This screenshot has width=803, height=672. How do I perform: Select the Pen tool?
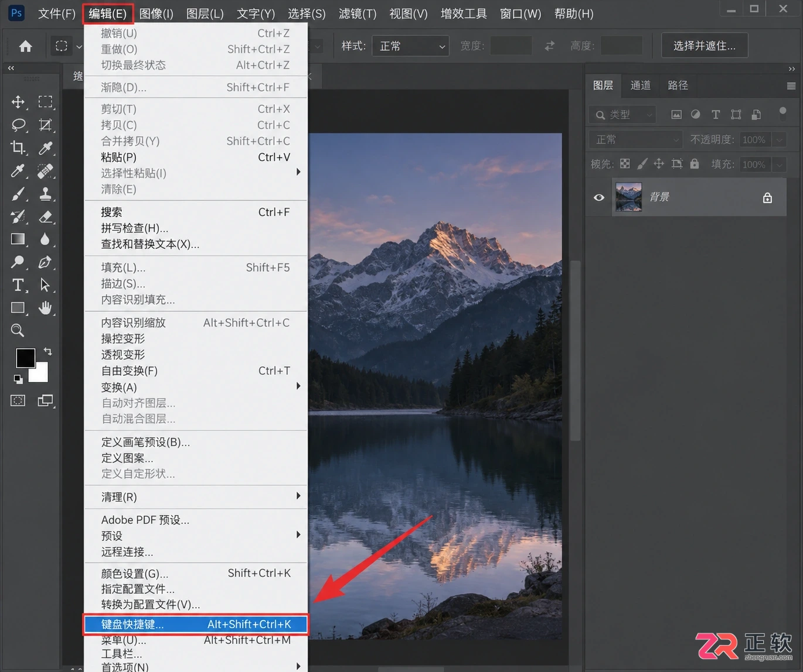[x=45, y=262]
